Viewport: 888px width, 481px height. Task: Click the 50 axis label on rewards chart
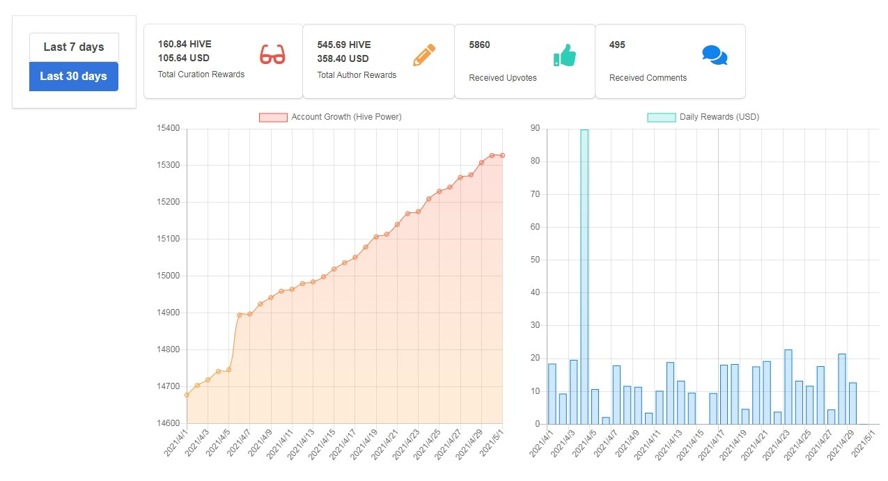coord(536,260)
